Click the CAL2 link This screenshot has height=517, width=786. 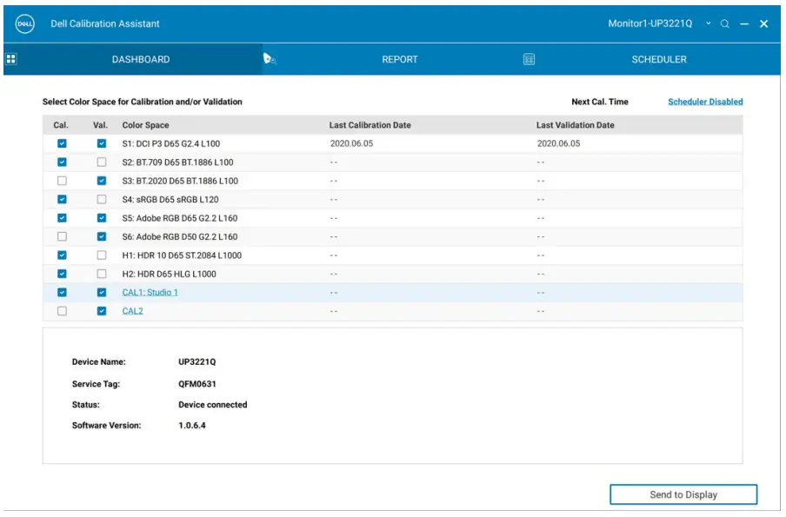132,311
